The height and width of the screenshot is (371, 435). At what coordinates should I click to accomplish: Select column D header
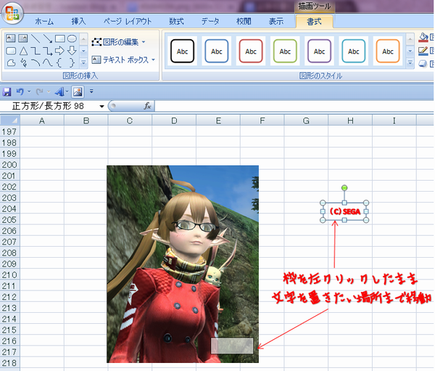[x=174, y=121]
